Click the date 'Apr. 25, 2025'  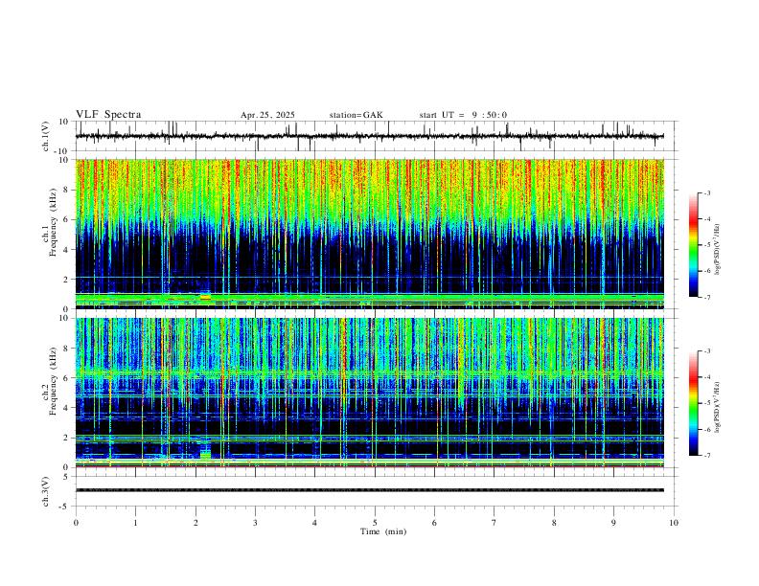click(267, 115)
